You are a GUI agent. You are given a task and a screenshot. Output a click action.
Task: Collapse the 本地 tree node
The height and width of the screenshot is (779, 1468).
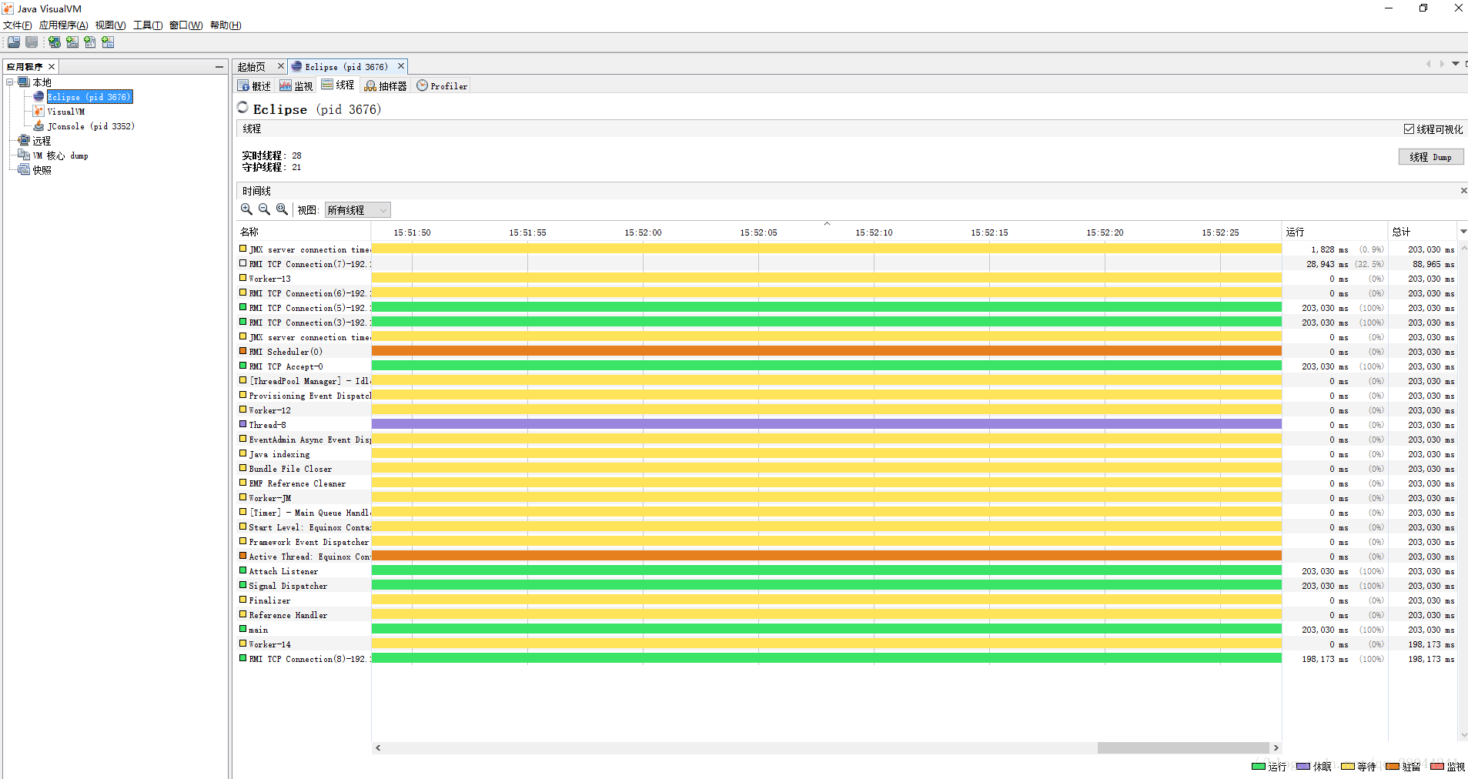coord(10,82)
